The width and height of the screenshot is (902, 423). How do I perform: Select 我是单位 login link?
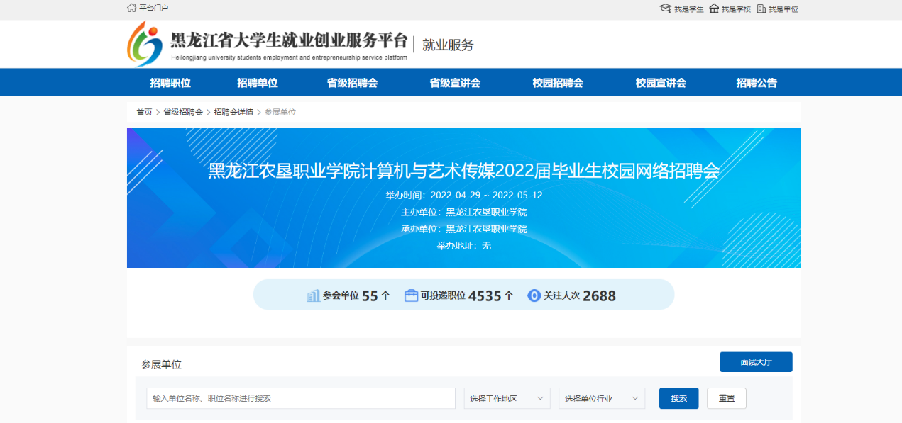[783, 9]
